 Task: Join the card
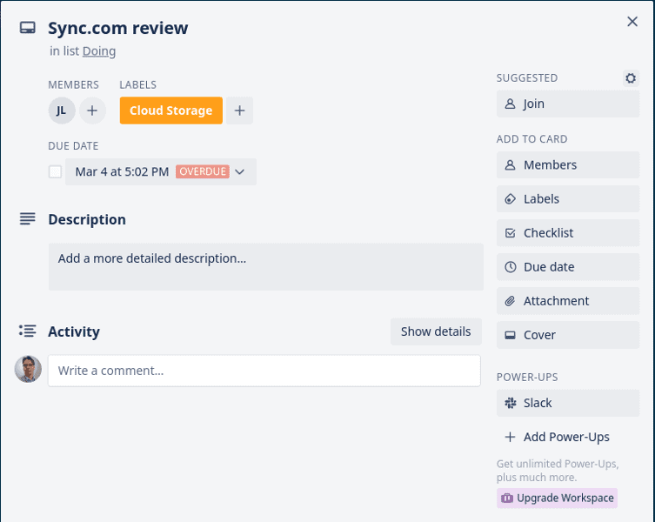point(568,104)
